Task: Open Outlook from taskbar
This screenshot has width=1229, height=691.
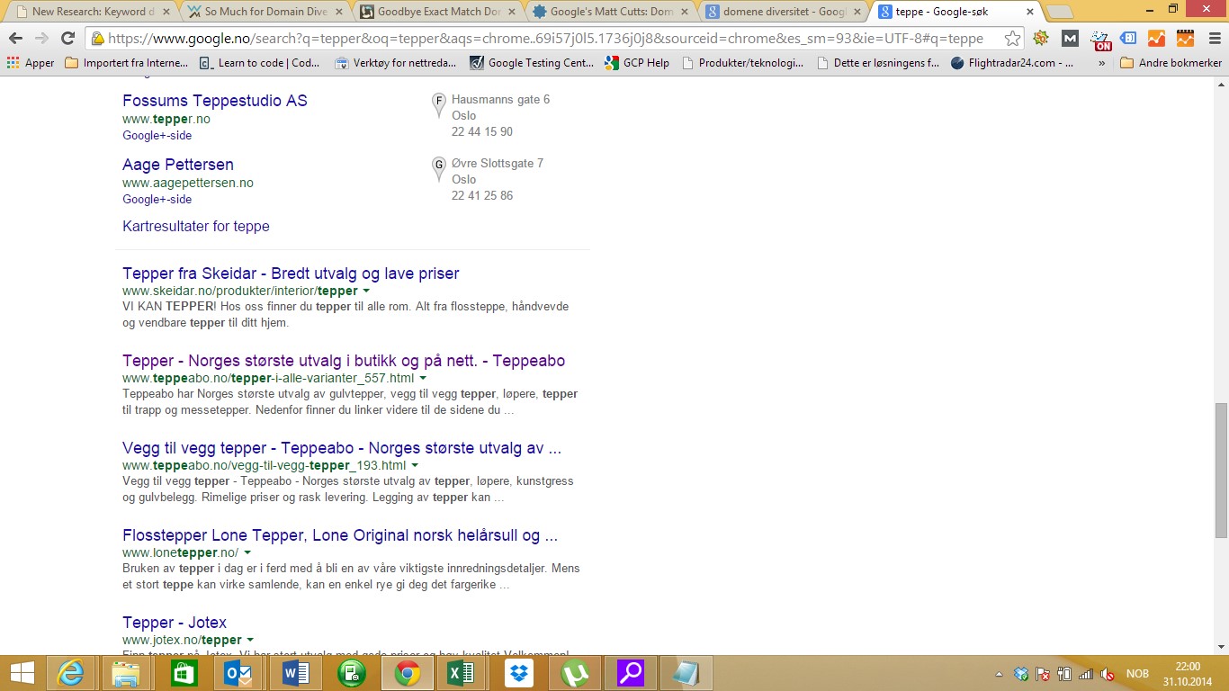Action: point(238,673)
